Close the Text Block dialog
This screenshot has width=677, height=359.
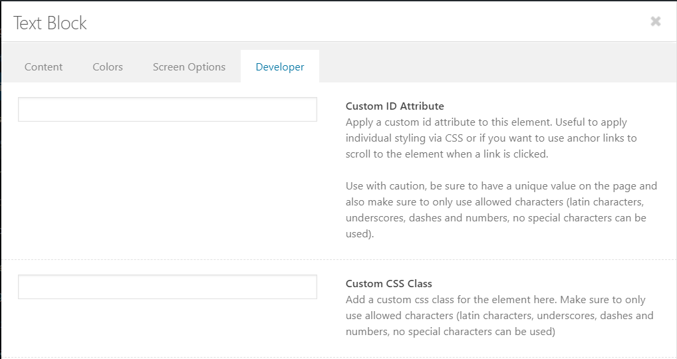point(656,21)
